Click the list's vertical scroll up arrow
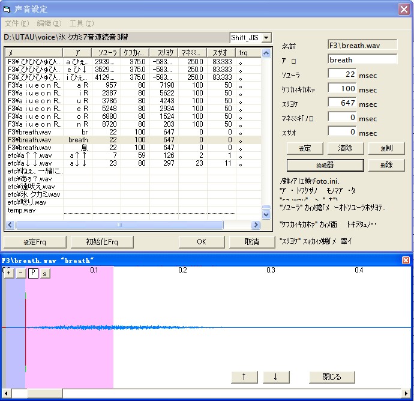The height and width of the screenshot is (401, 414). 266,53
